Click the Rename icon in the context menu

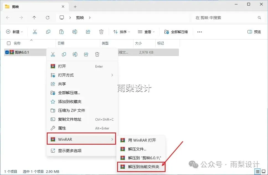click(x=75, y=54)
